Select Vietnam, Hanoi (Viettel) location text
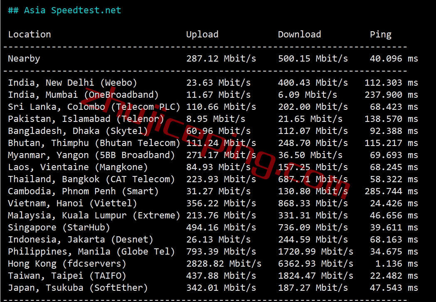This screenshot has height=302, width=436. pos(73,203)
